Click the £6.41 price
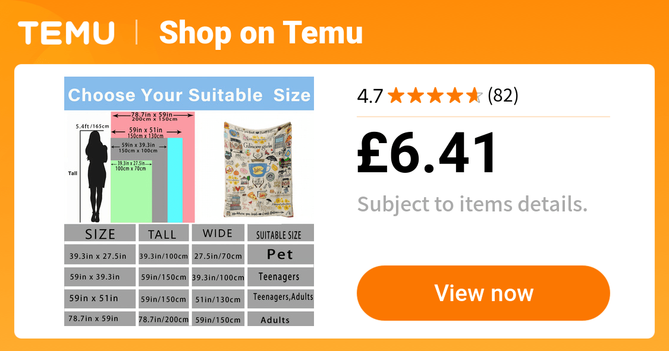This screenshot has width=669, height=351. coord(428,153)
